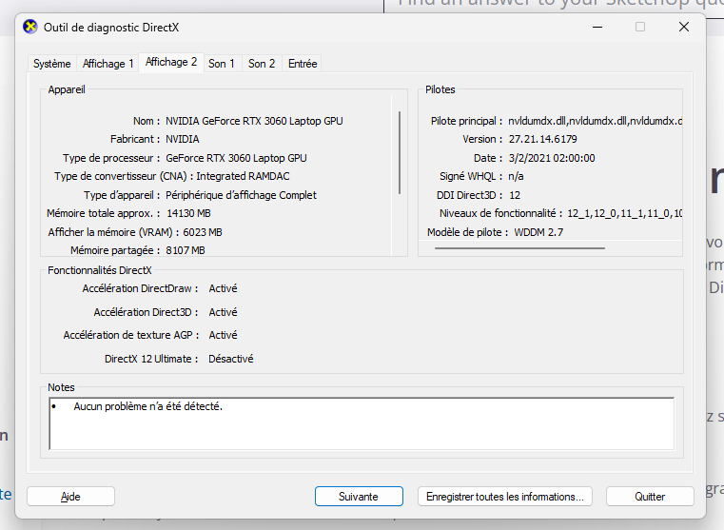Click the Type de processeur GeForce RTX 3060 value

236,158
